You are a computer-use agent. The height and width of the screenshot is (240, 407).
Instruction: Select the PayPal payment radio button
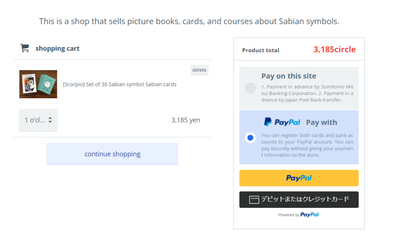(x=250, y=138)
